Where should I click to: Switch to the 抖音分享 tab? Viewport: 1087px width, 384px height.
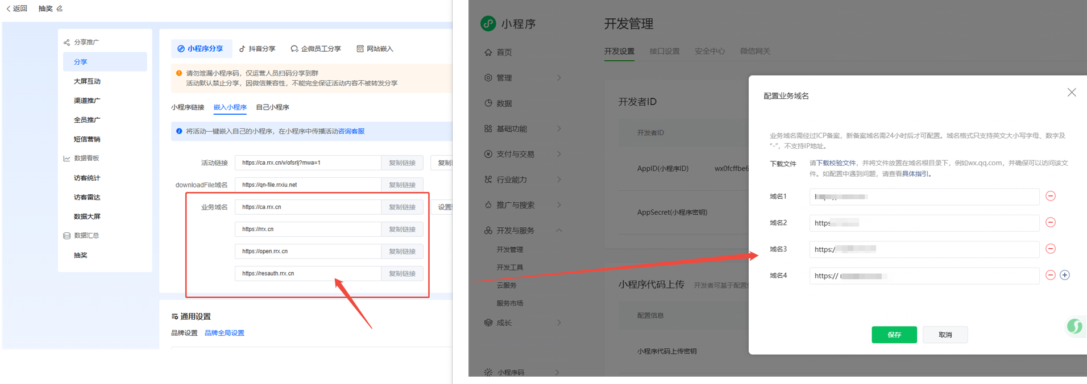click(x=257, y=49)
